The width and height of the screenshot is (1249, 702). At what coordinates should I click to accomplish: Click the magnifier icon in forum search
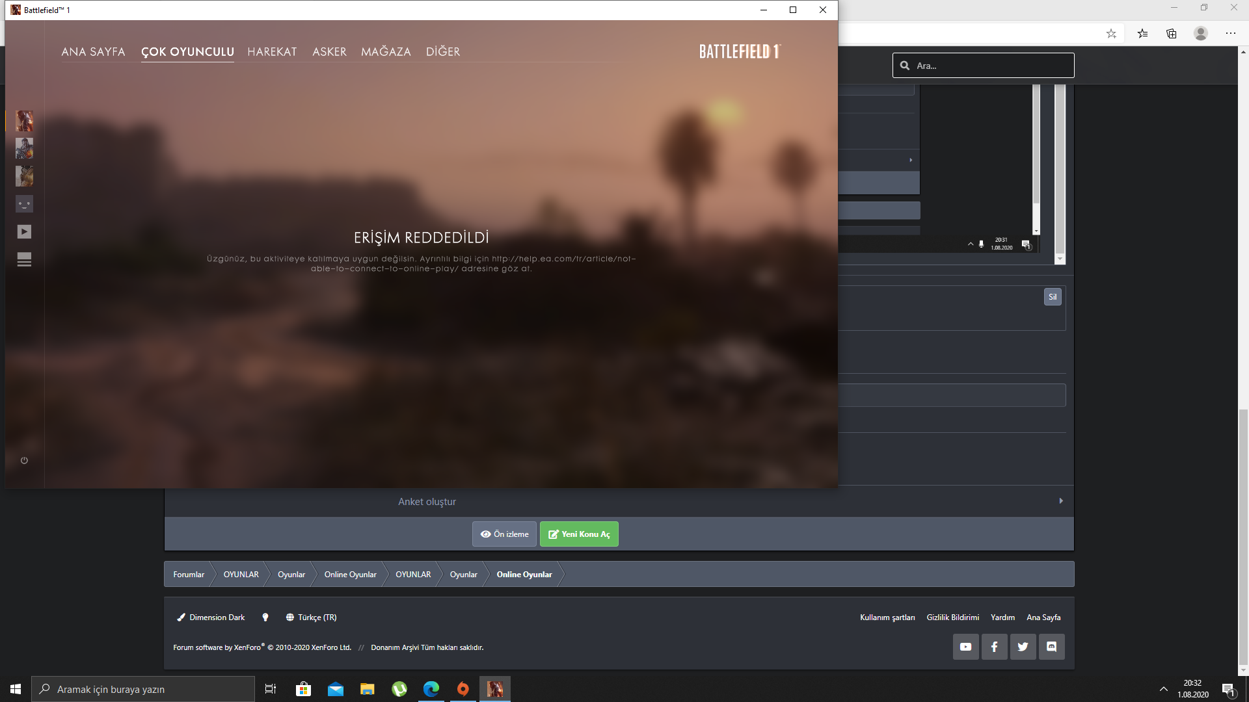pos(904,66)
